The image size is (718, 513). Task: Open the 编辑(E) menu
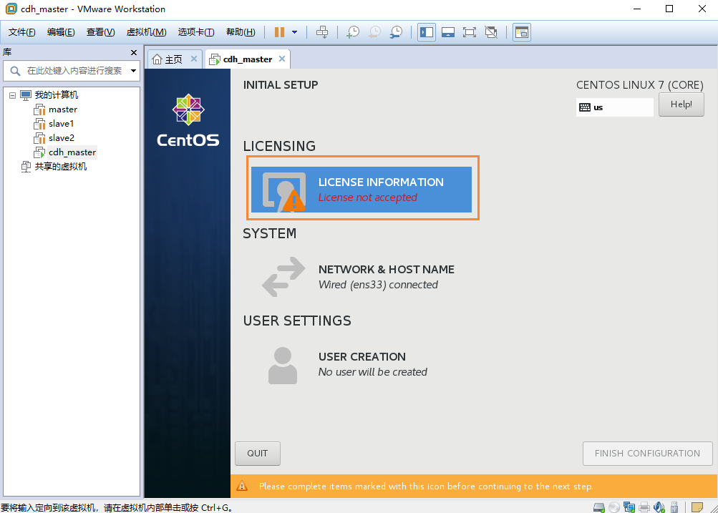(61, 32)
